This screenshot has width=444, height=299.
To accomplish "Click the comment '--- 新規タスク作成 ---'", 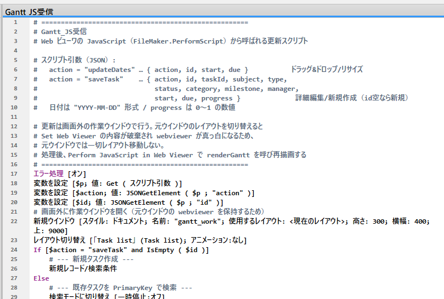I will (x=91, y=259).
